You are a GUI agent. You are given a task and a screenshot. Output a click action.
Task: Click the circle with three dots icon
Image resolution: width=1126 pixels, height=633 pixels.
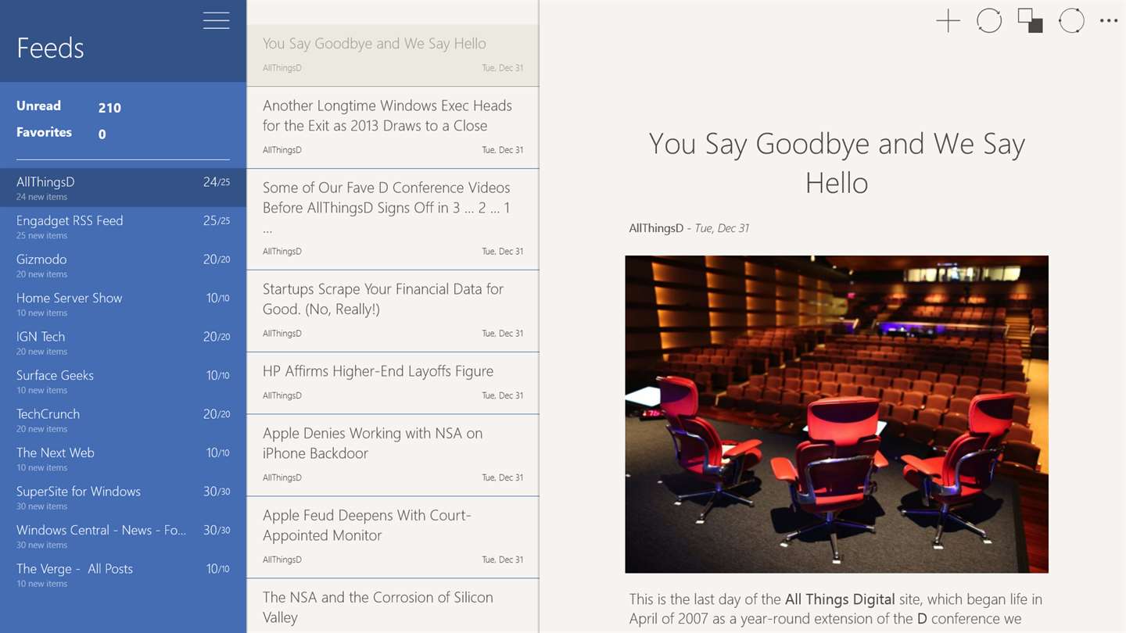(x=1071, y=21)
